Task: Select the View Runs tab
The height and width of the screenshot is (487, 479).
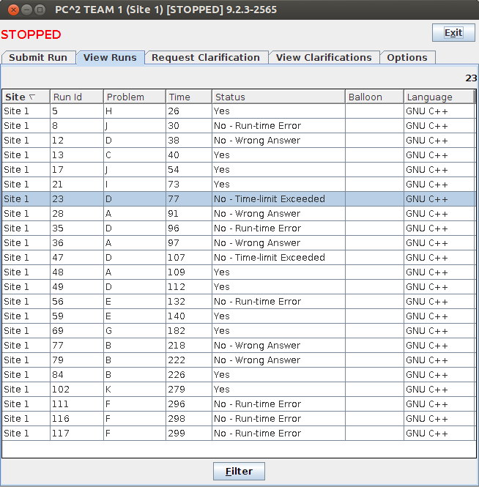Action: coord(110,58)
